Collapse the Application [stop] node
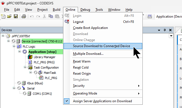The width and height of the screenshot is (182, 108). tap(19, 51)
